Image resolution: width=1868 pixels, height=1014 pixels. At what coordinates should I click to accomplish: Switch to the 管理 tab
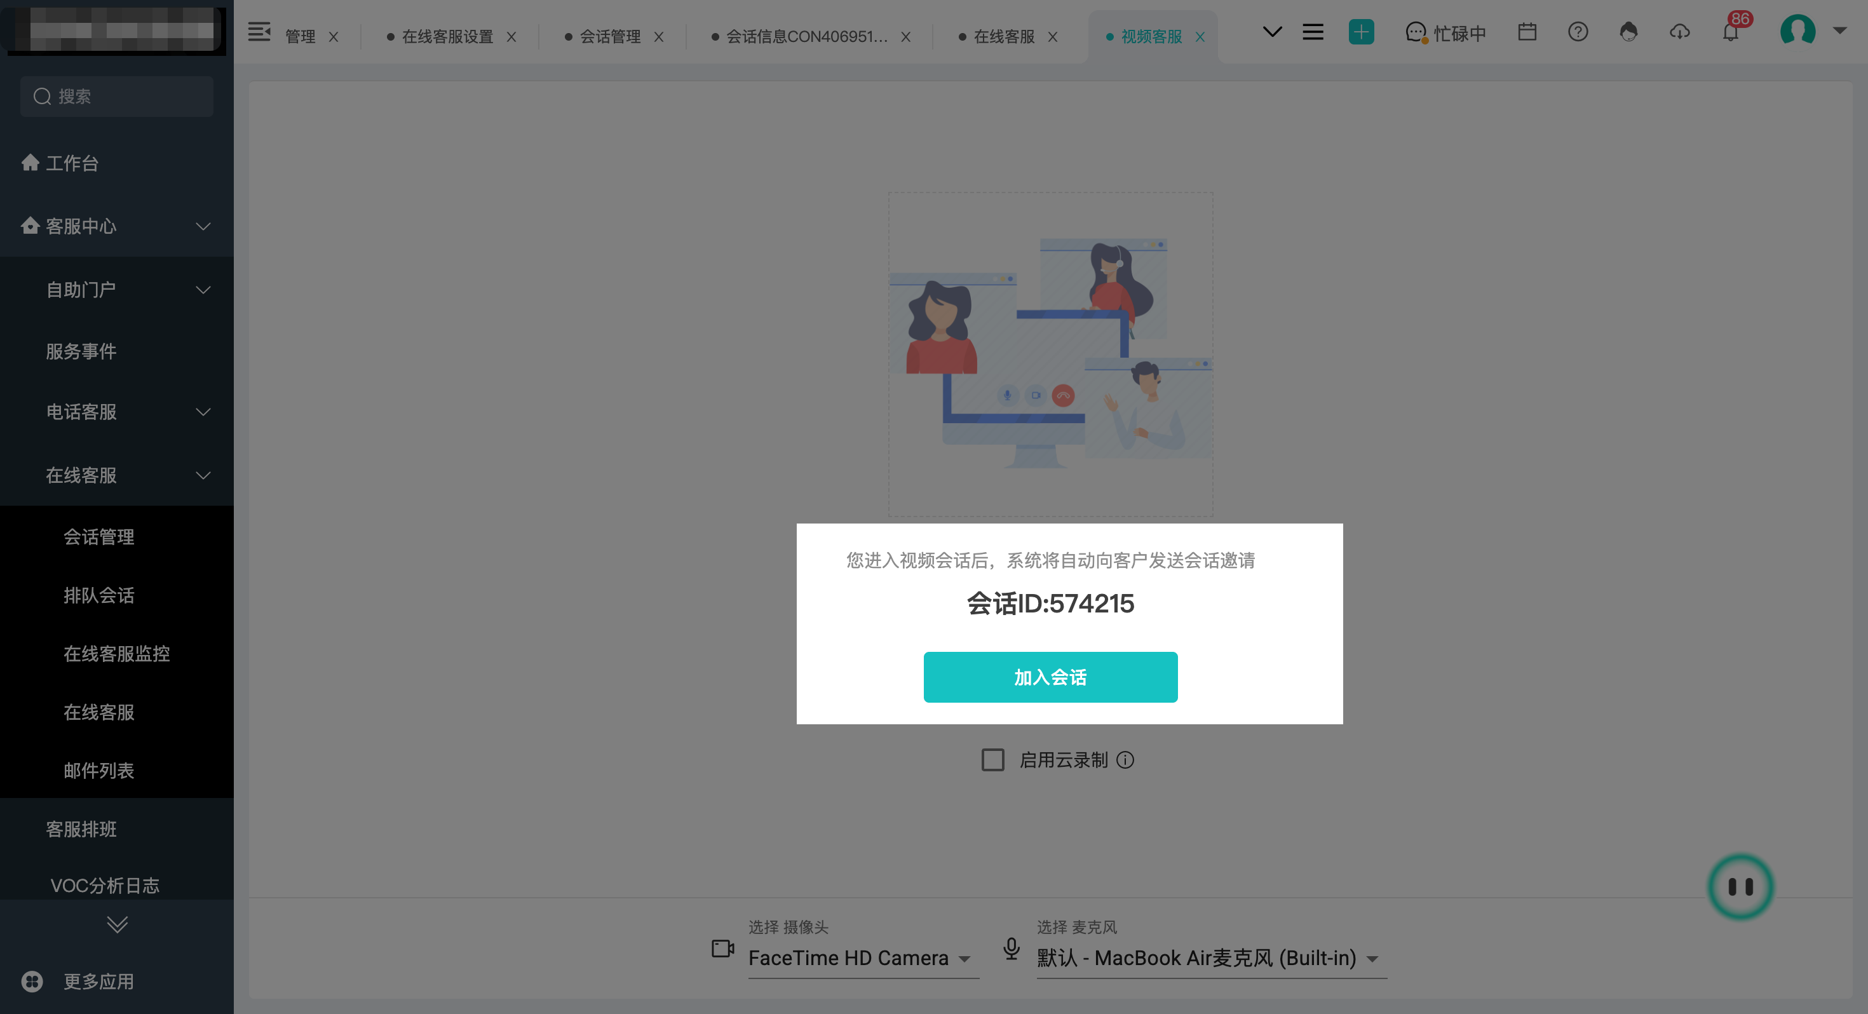pos(299,36)
